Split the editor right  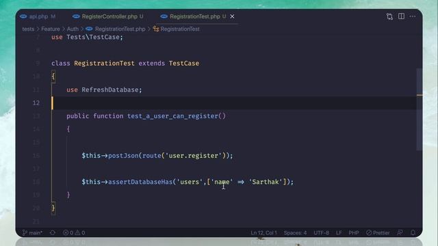[401, 16]
